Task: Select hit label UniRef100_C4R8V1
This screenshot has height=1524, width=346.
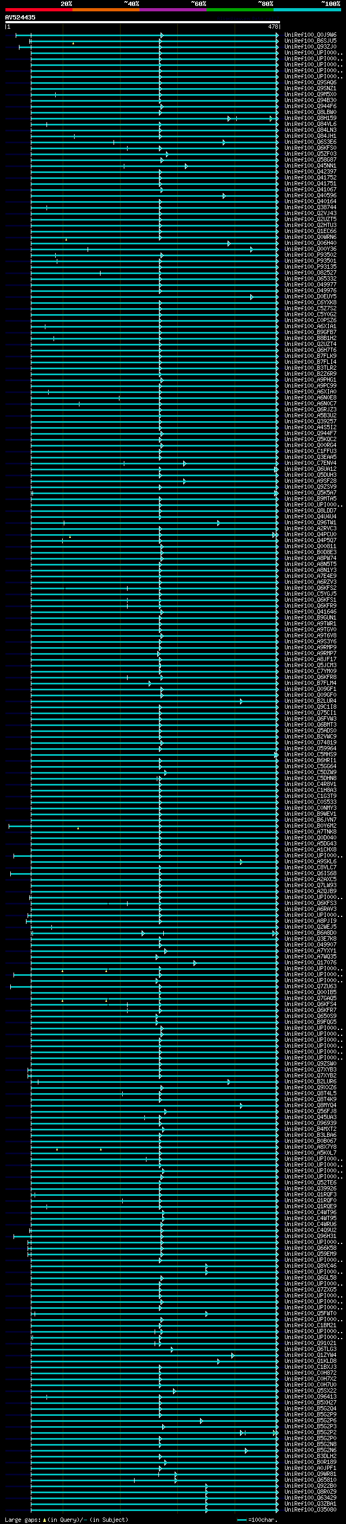Action: click(x=310, y=784)
